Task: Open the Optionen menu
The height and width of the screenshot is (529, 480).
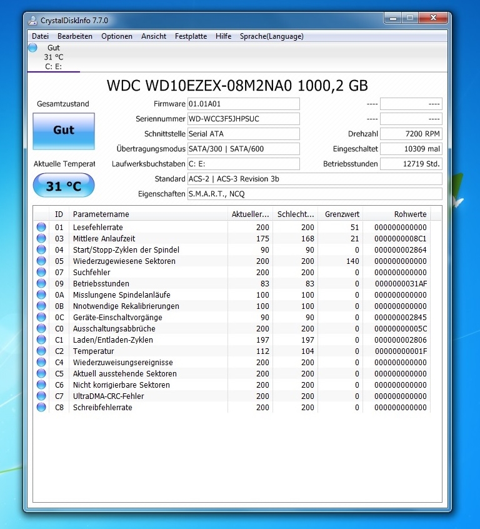Action: coord(117,36)
